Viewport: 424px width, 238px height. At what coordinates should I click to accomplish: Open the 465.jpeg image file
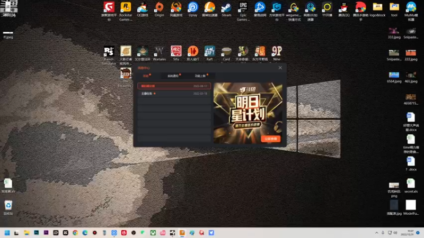[x=411, y=77]
